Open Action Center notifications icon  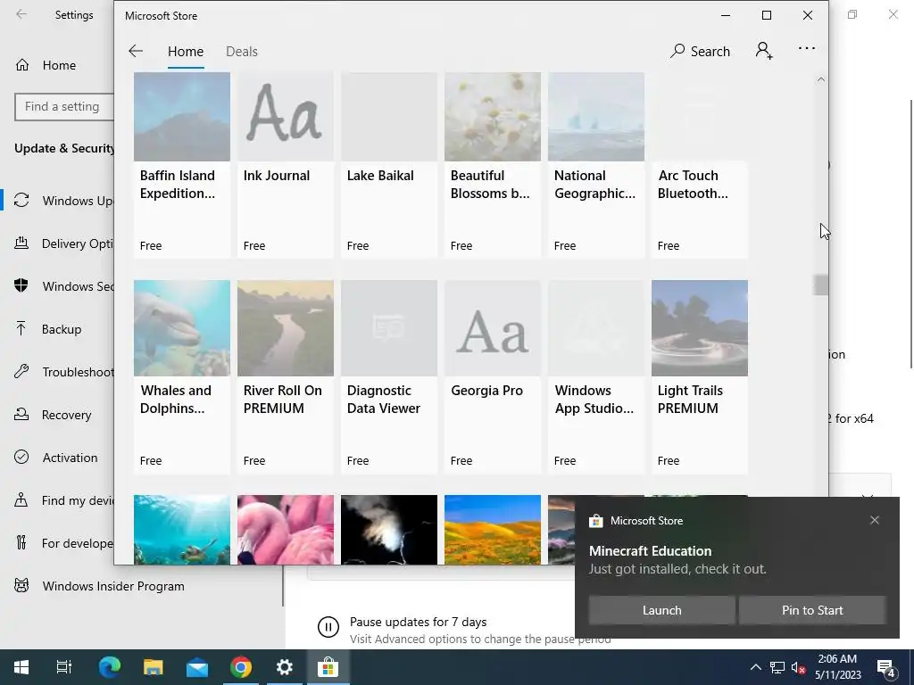886,667
